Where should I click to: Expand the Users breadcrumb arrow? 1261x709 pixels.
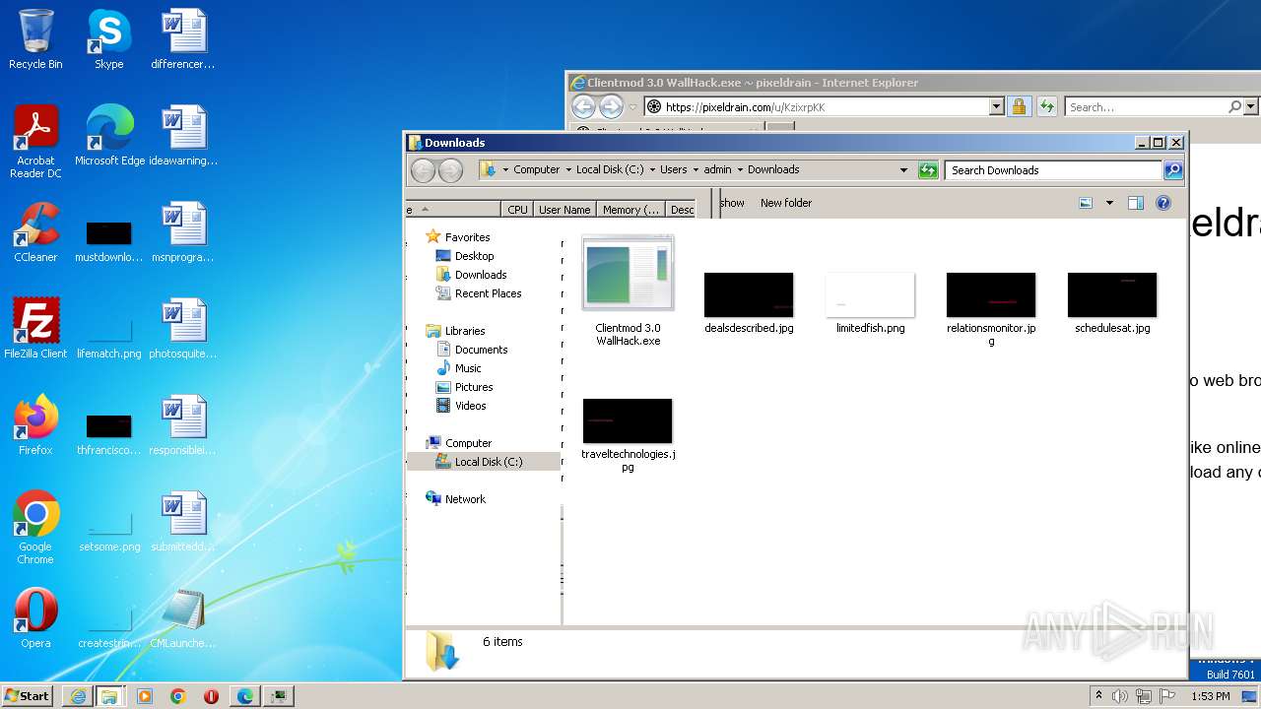pyautogui.click(x=696, y=169)
